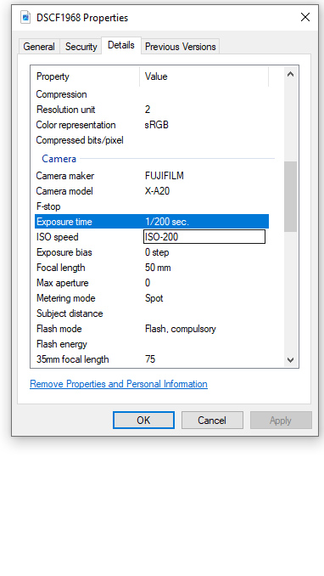
Task: Click the scroll down arrow in properties list
Action: tap(290, 360)
